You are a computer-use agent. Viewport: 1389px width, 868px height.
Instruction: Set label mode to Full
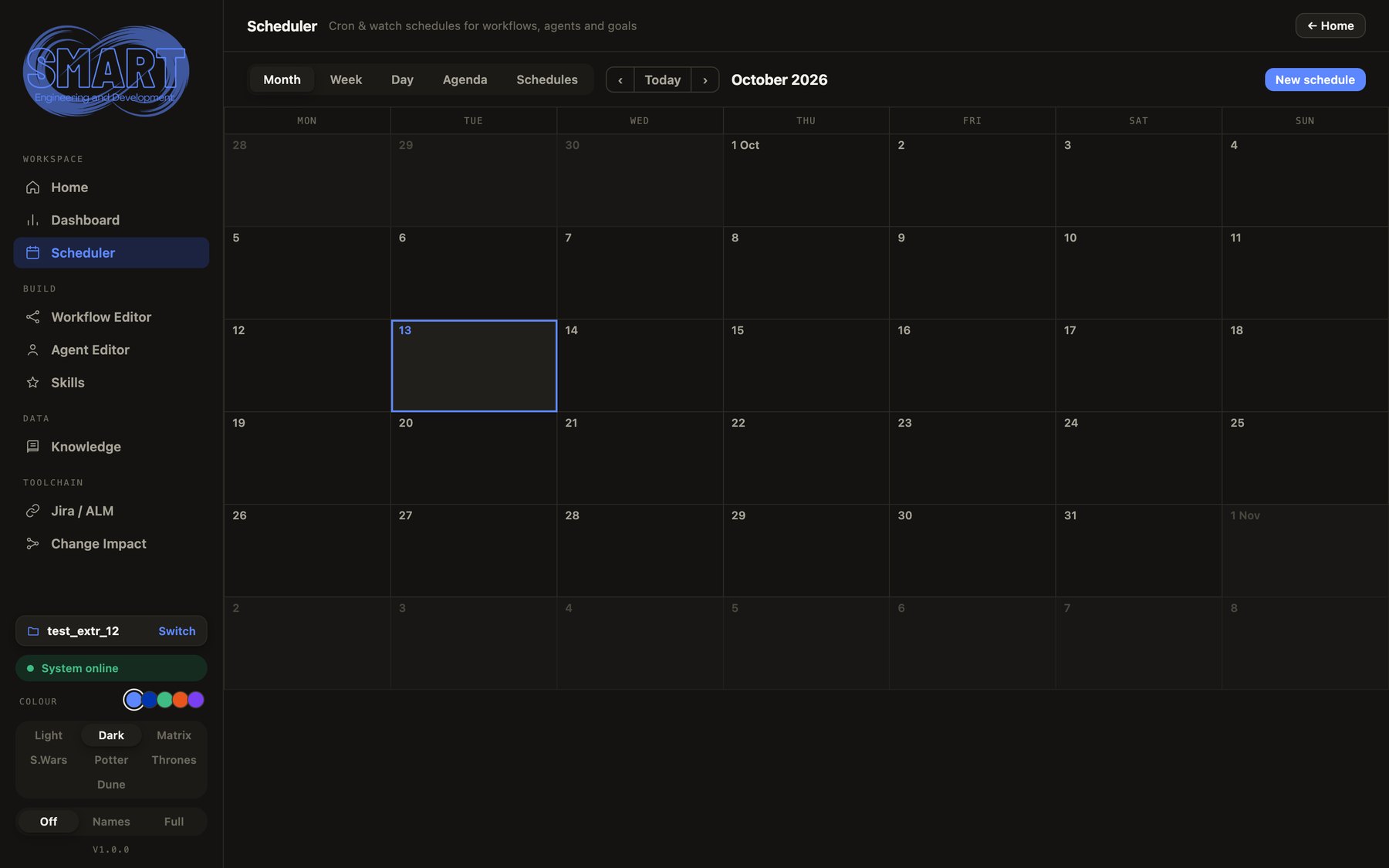[x=174, y=822]
